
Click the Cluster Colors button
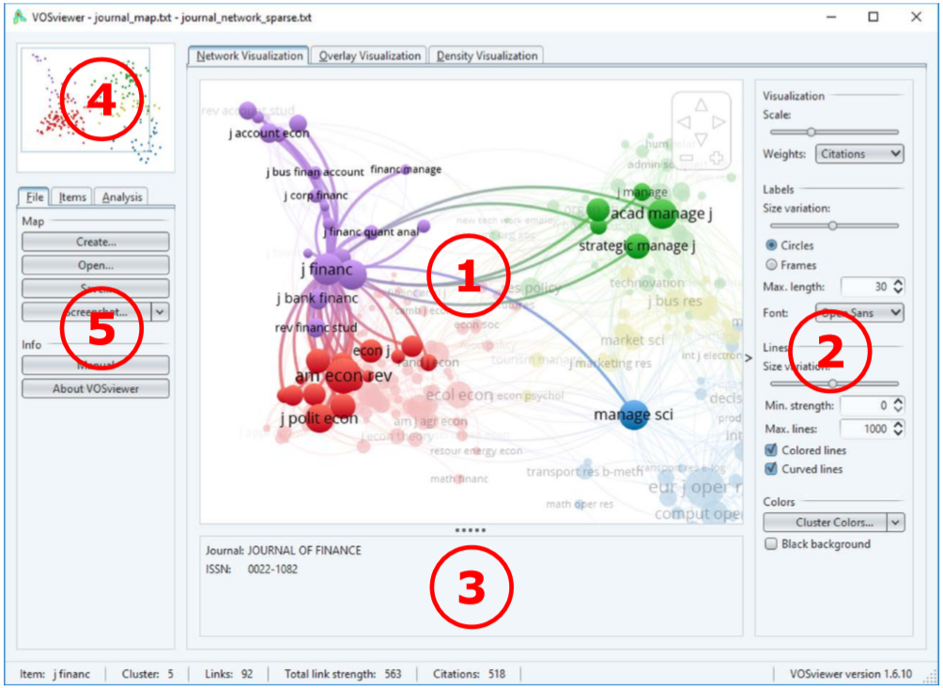point(832,523)
